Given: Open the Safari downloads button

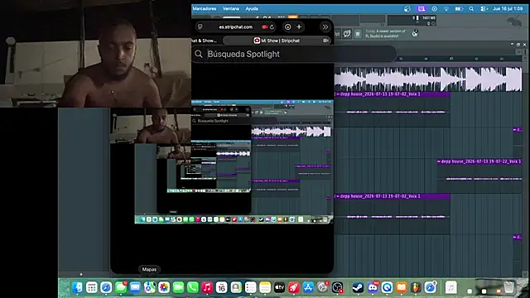Looking at the screenshot, I should [287, 27].
